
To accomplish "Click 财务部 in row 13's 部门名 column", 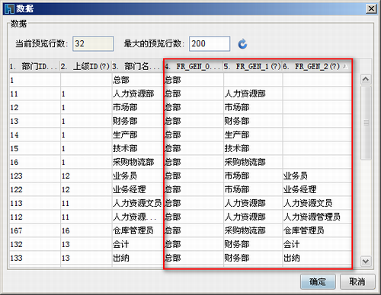I will tap(125, 122).
